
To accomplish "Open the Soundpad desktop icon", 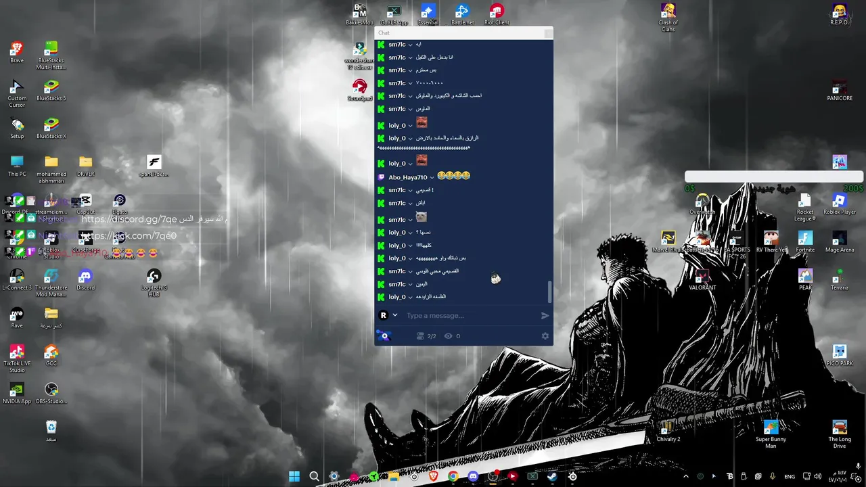I will pos(360,90).
